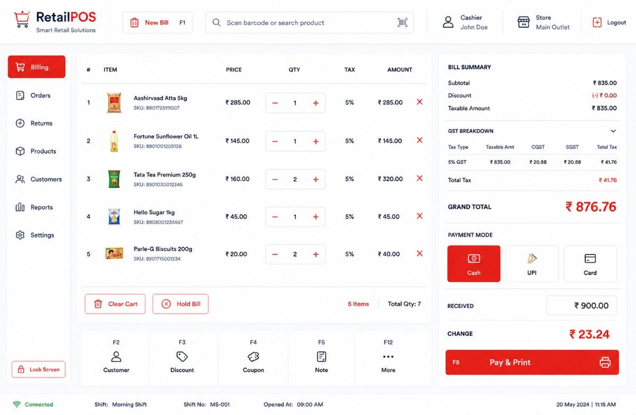Increase the Aashirvaad Atta quantity

[315, 103]
